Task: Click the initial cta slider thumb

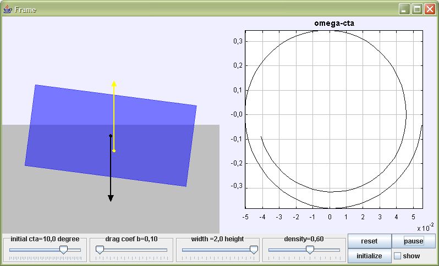Action: point(64,250)
